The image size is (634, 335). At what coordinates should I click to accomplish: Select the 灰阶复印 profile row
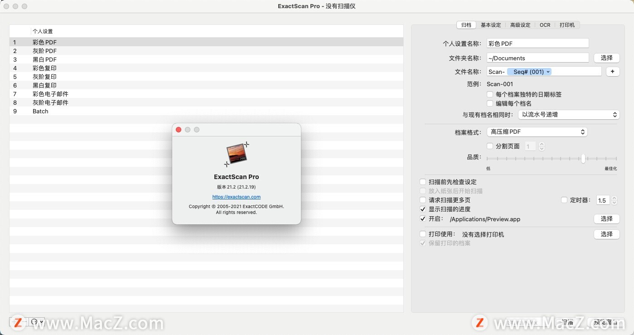click(206, 77)
